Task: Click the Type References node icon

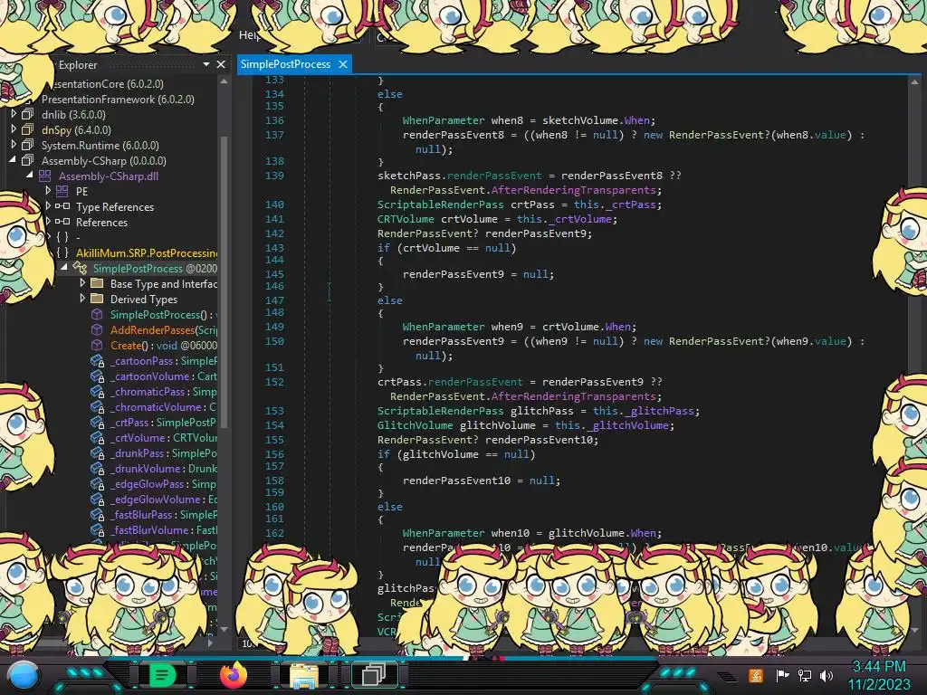Action: 62,206
